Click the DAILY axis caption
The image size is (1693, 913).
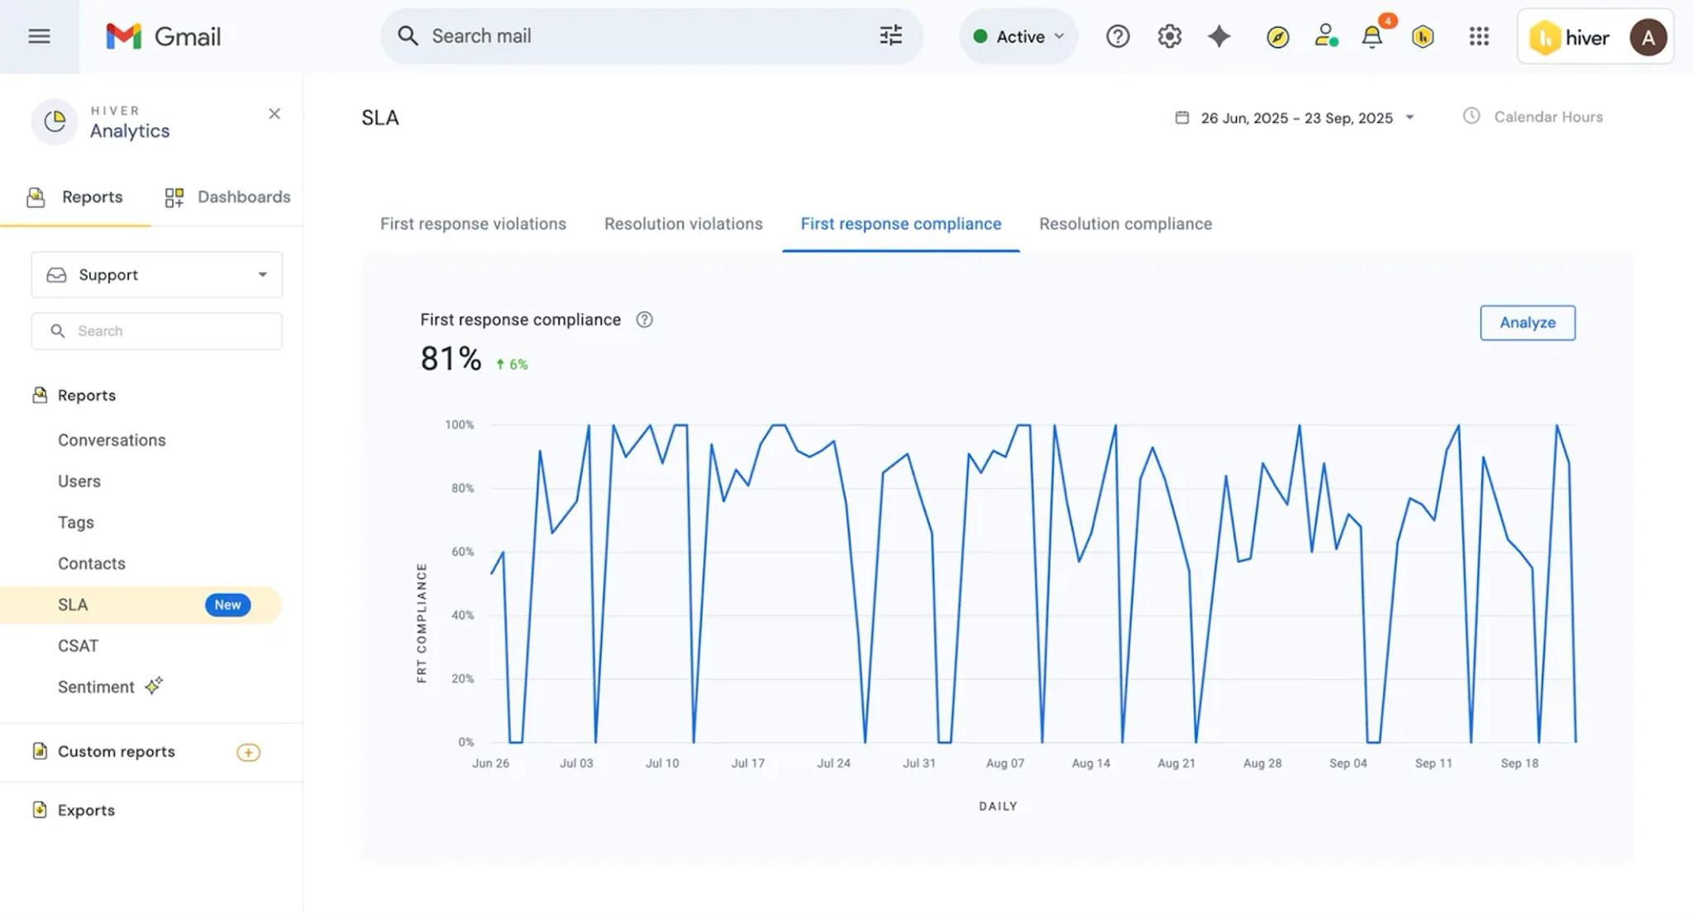pos(998,806)
